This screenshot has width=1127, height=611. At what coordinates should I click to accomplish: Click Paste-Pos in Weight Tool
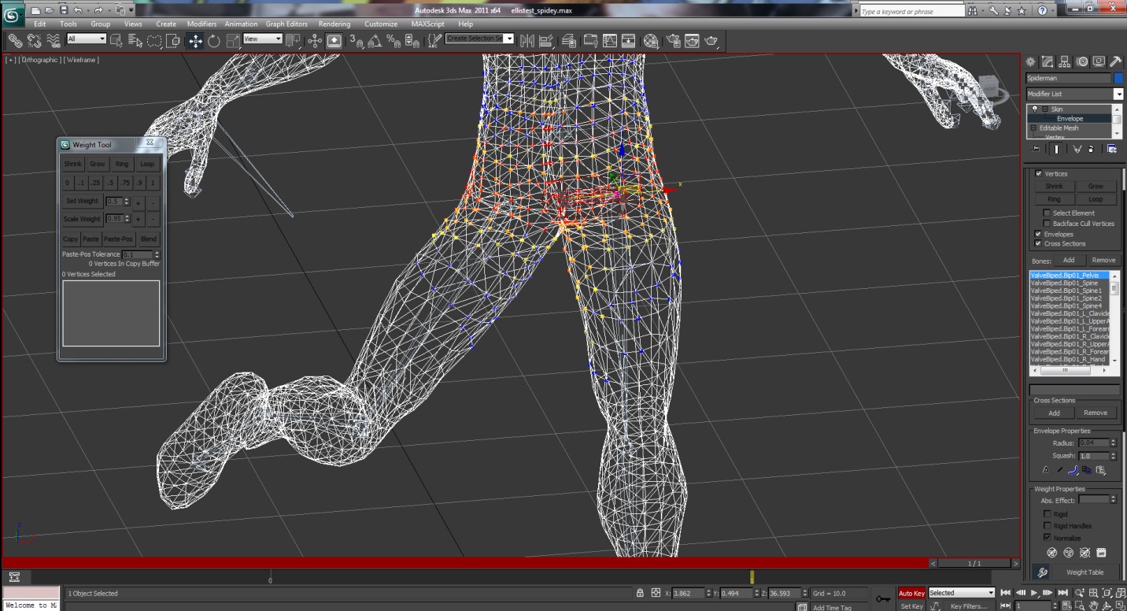(119, 239)
